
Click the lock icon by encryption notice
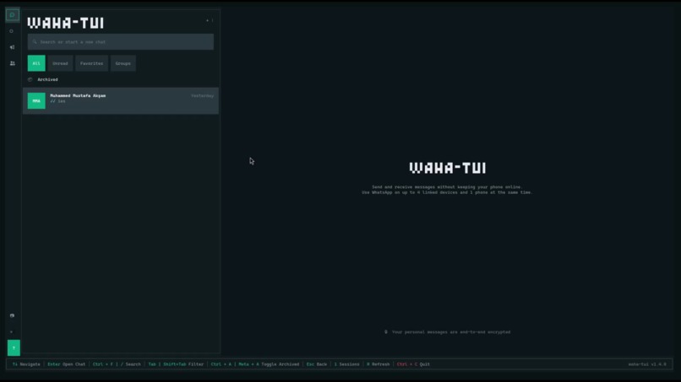pos(385,332)
